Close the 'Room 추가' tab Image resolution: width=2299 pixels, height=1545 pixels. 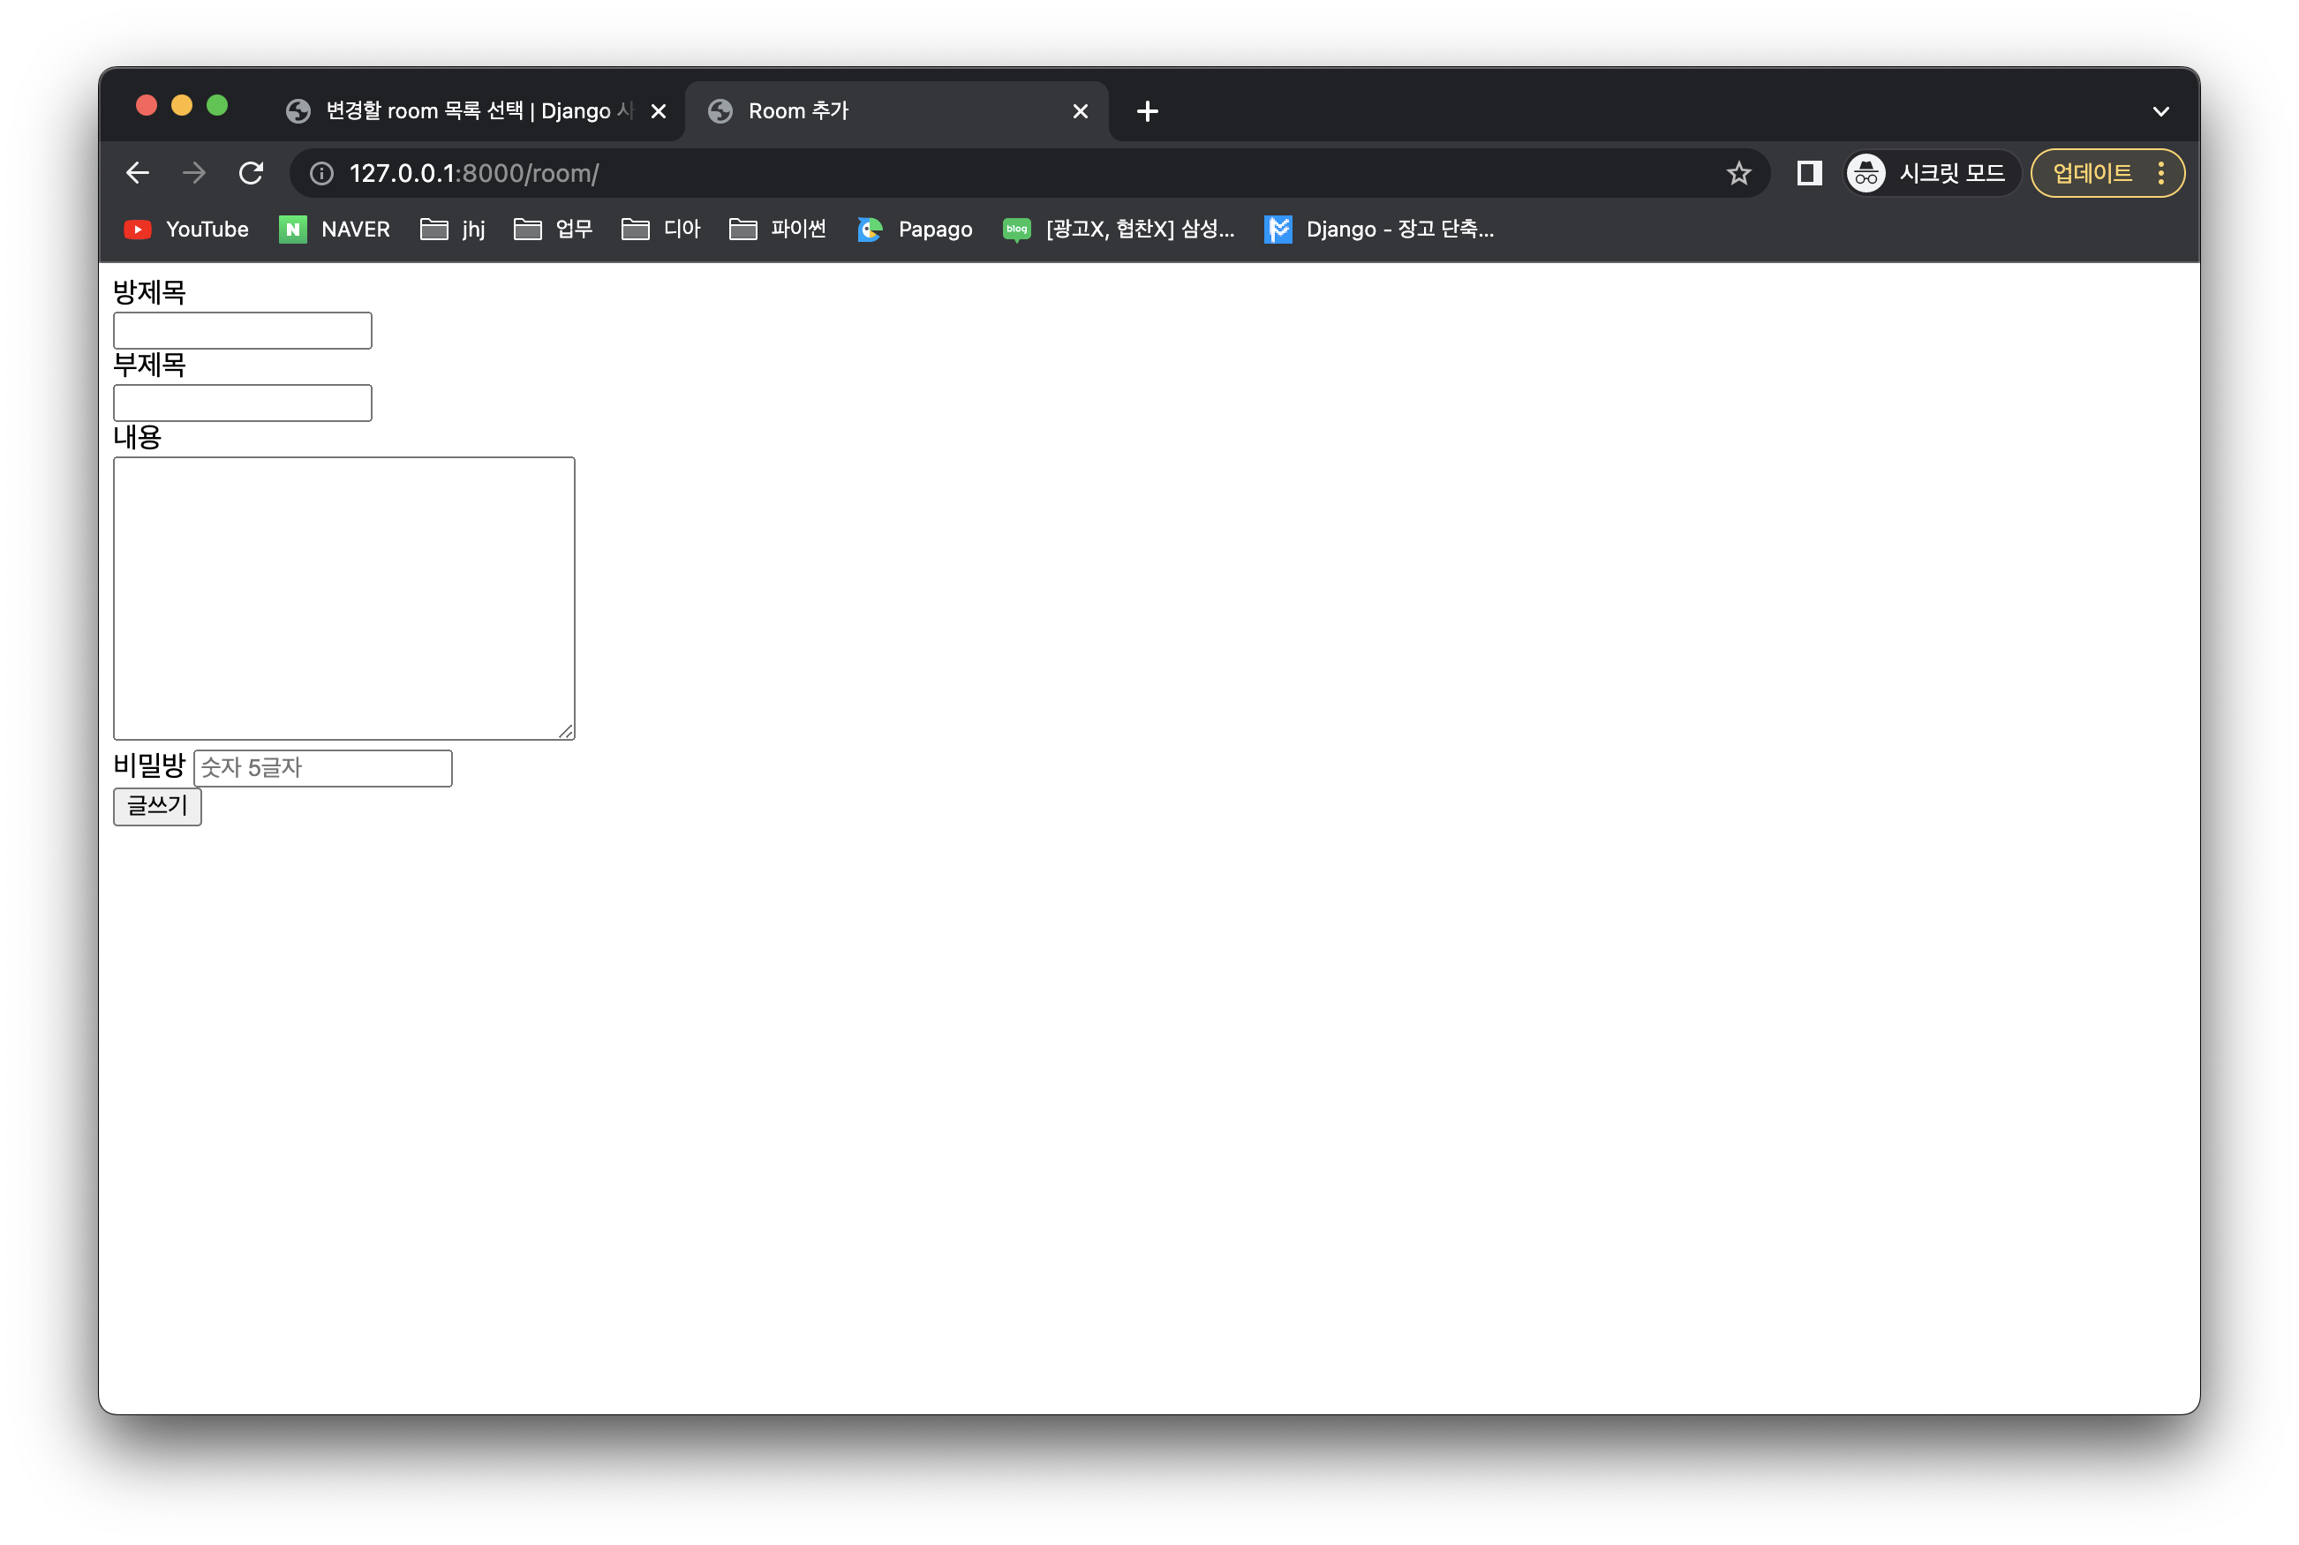point(1080,111)
